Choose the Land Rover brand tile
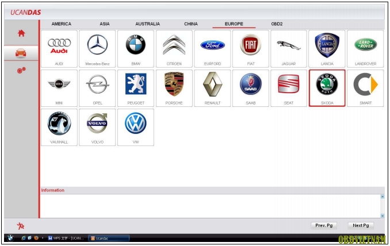The height and width of the screenshot is (246, 390). (365, 49)
